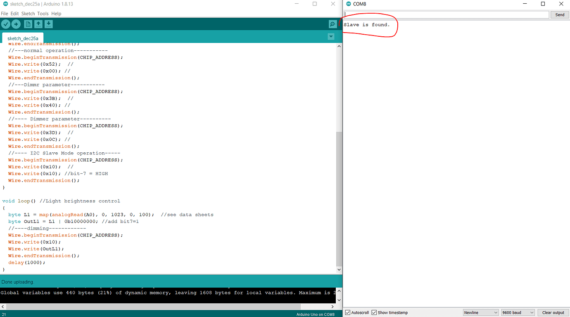The height and width of the screenshot is (317, 570).
Task: Click the COM8 window title icon
Action: [348, 4]
